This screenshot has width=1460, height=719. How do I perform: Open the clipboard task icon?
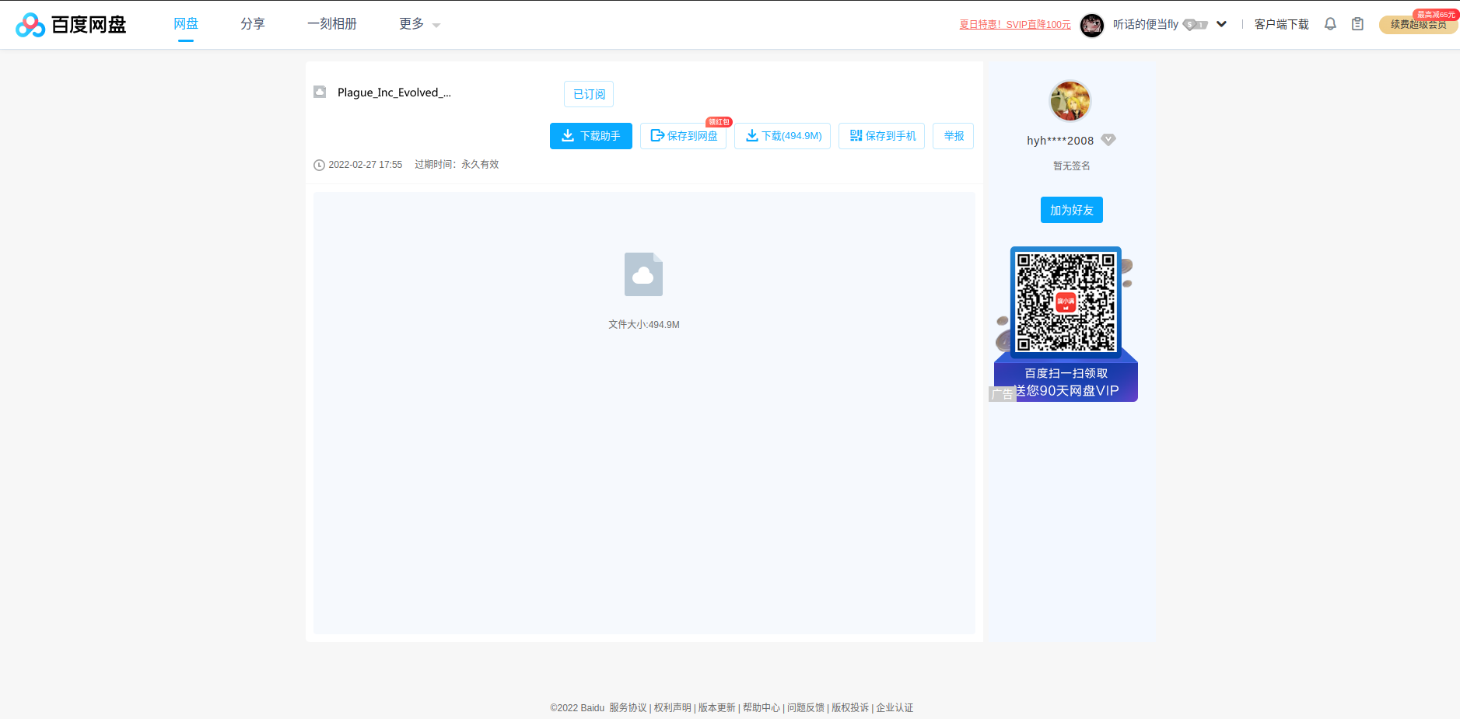tap(1357, 24)
